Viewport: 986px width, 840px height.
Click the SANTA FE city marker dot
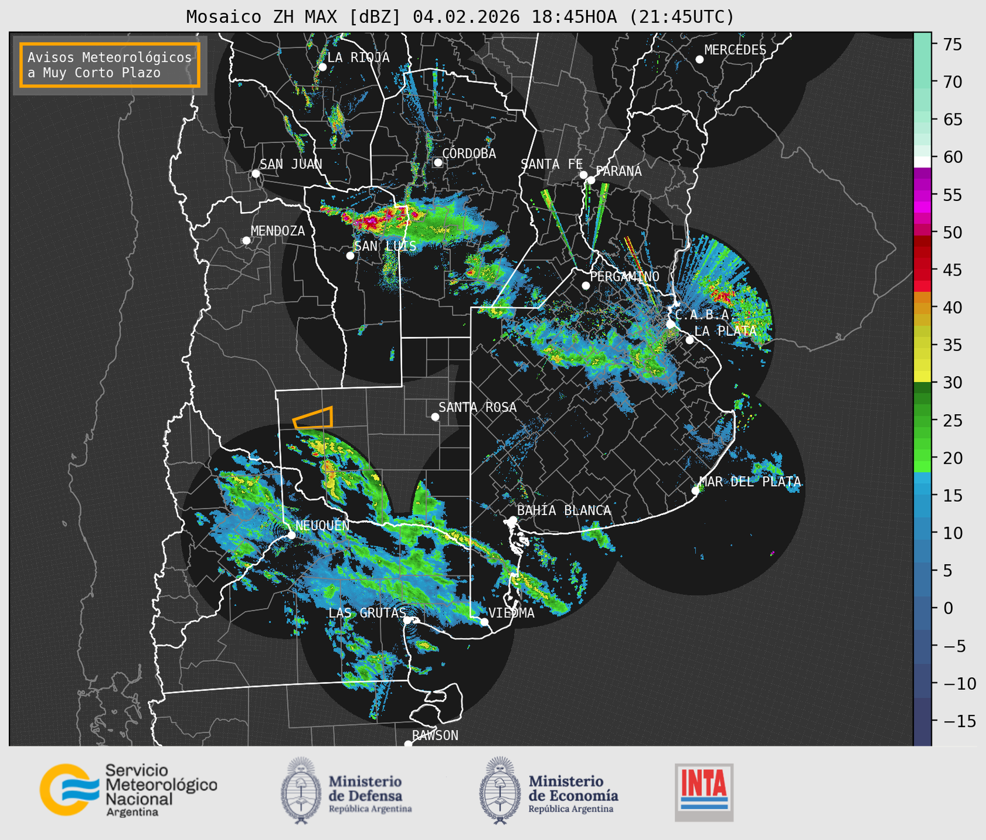pyautogui.click(x=583, y=175)
